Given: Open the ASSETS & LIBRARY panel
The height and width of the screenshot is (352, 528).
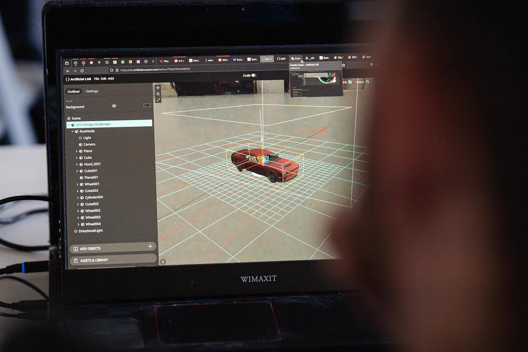Looking at the screenshot, I should tap(113, 260).
